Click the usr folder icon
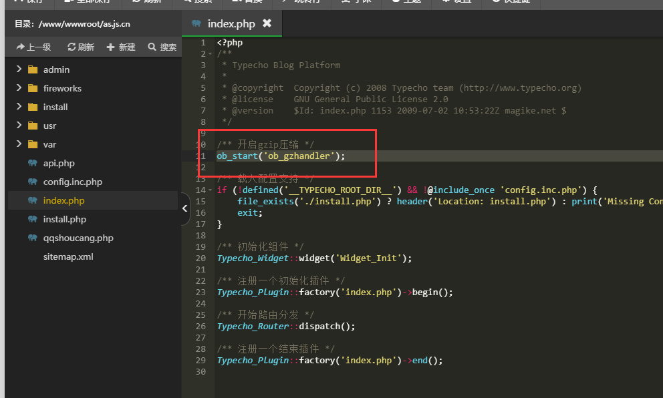The image size is (663, 398). 32,126
